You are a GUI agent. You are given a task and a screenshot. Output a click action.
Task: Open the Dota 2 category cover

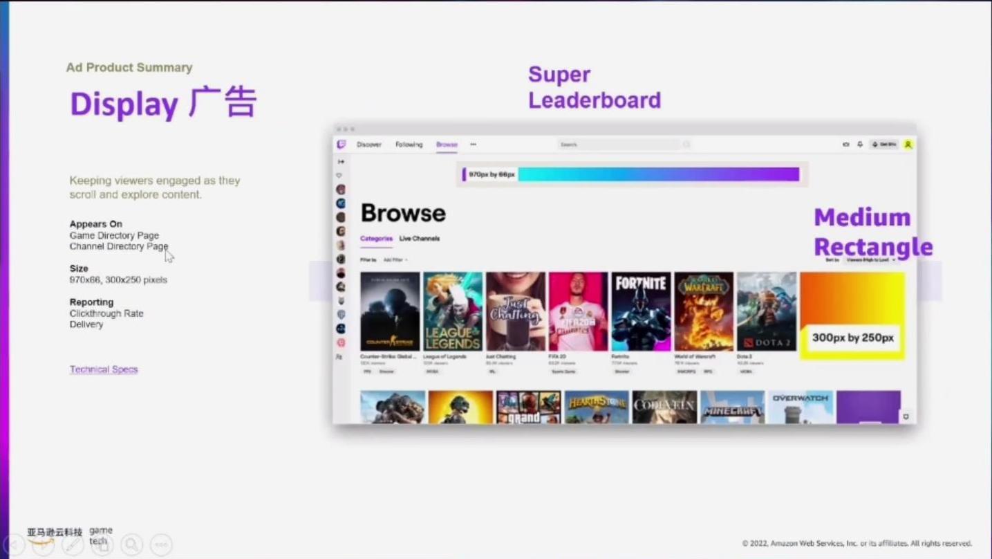pyautogui.click(x=767, y=311)
